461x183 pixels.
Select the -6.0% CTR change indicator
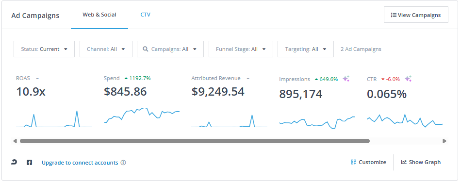391,79
